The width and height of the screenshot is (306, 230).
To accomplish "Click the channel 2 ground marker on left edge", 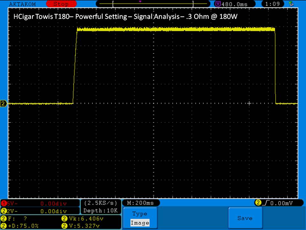I will [4, 103].
